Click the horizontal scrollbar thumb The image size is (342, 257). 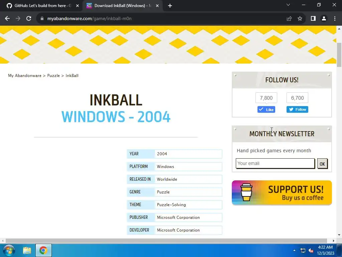(x=166, y=241)
